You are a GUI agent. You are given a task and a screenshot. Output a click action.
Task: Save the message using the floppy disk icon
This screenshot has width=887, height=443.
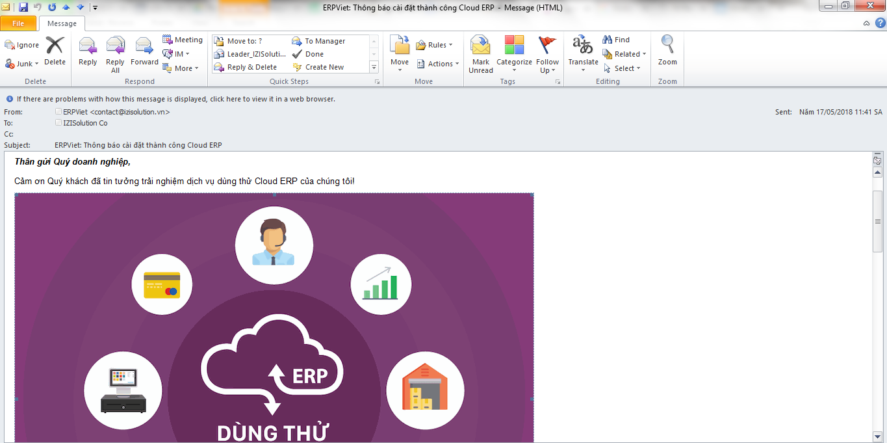pos(23,7)
